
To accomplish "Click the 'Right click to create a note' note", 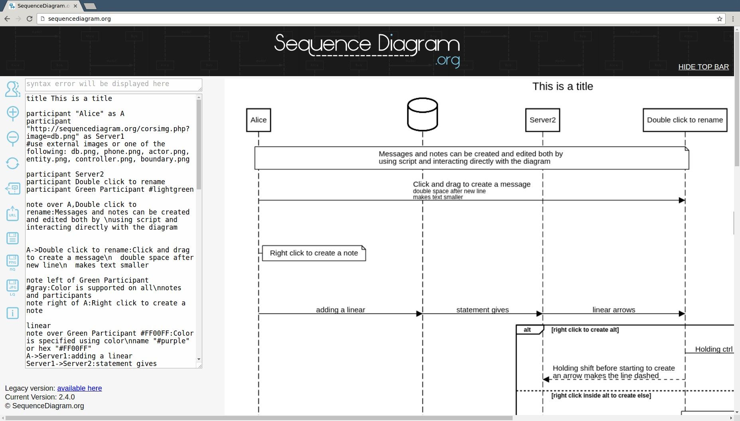I will 314,253.
